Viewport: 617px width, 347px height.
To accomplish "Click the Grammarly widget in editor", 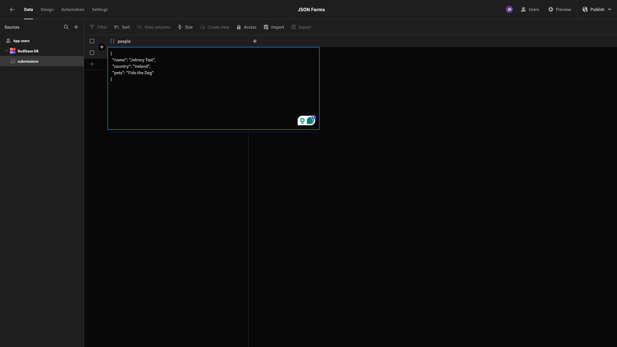I will coord(306,120).
